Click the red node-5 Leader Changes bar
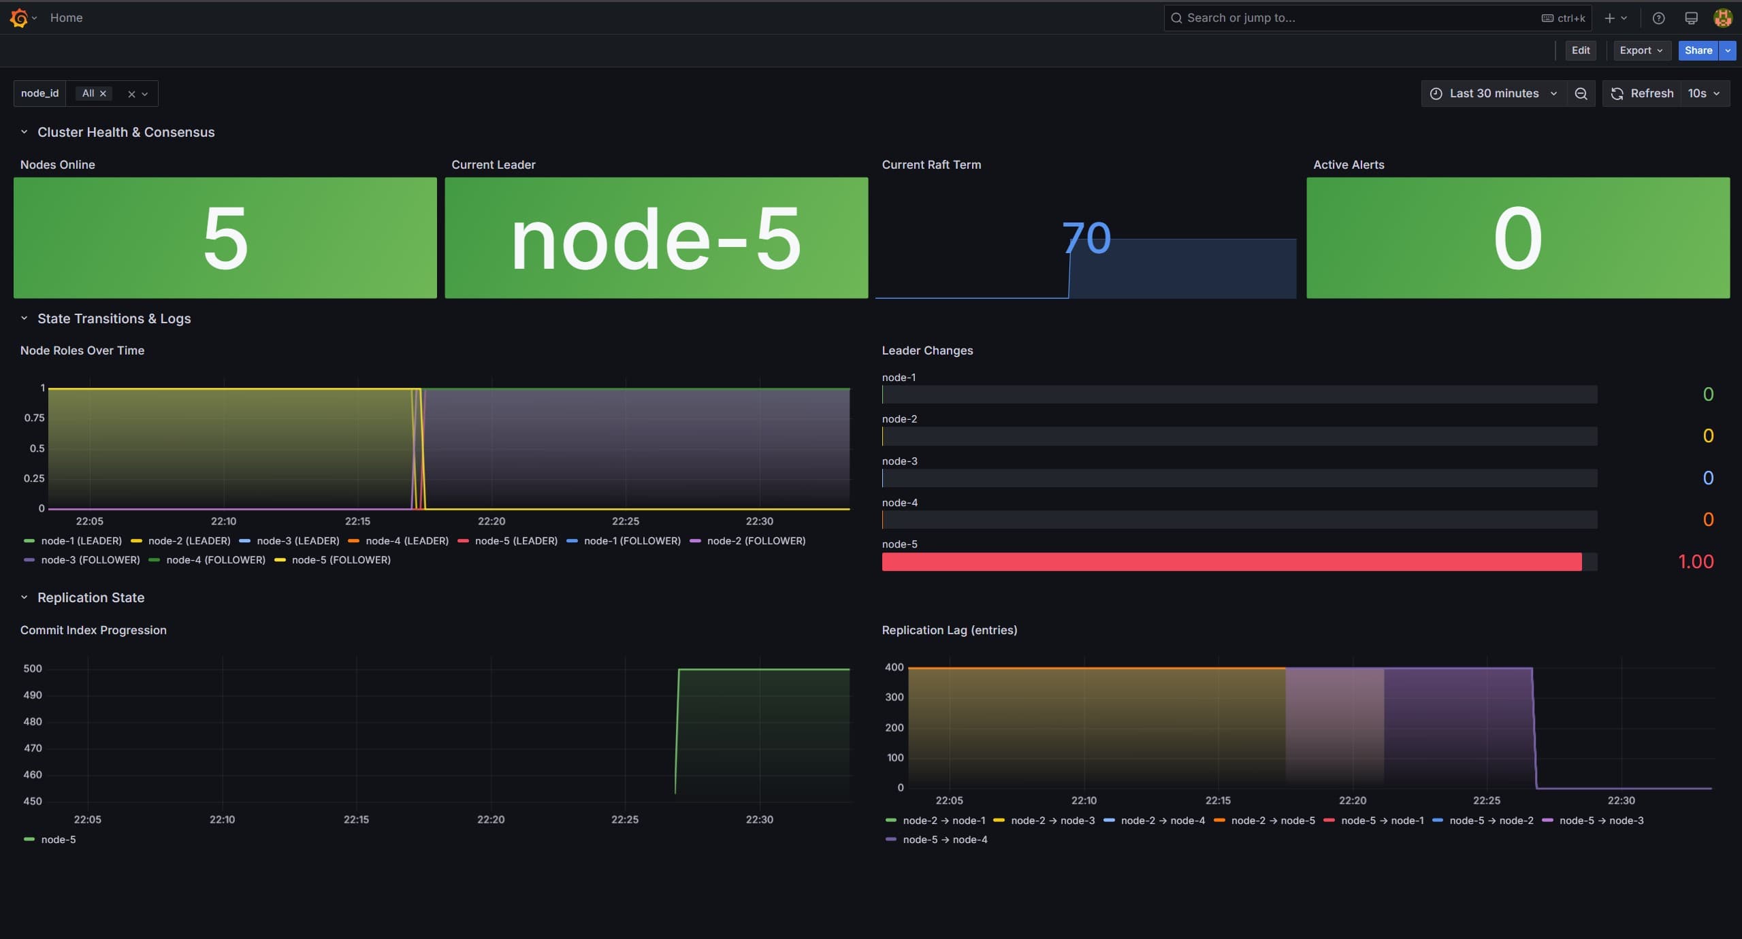This screenshot has height=939, width=1742. click(1231, 562)
